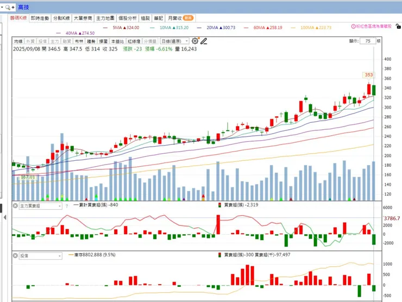Click the 漲幅 -6.61% change readout

pyautogui.click(x=159, y=49)
